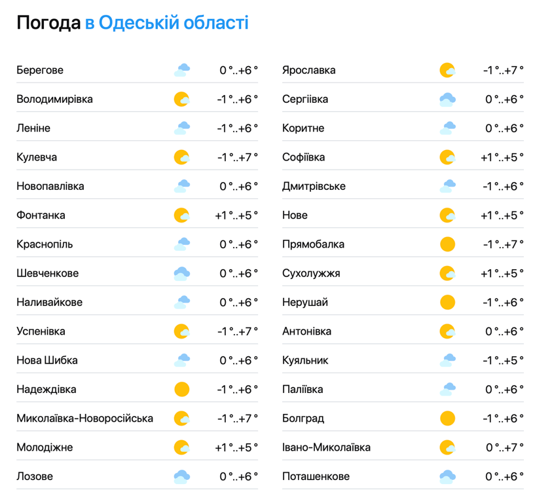
Task: Click the Молодіжне temperature +1°..+5°
Action: pos(236,447)
